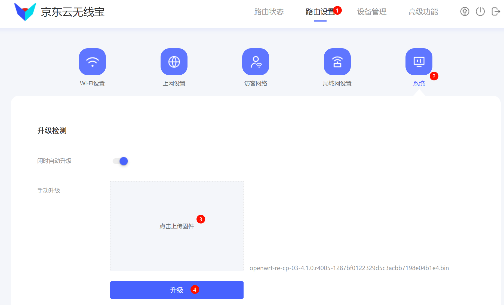Select the 访客网络 guest network icon
Screen dimensions: 504x305
pos(256,62)
